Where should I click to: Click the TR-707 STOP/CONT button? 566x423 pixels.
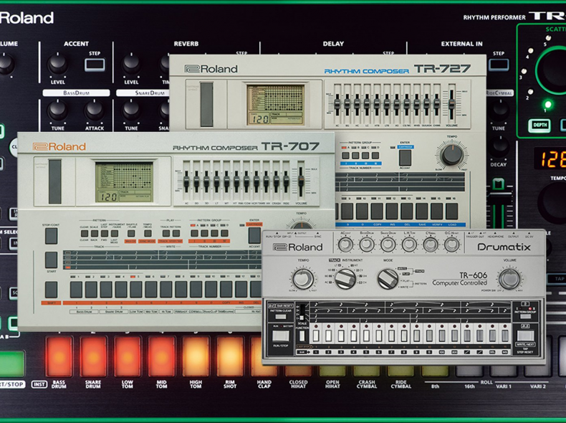(52, 236)
